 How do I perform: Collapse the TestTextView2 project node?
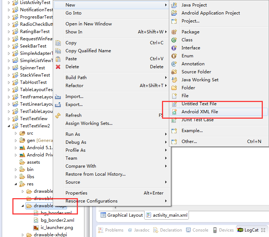9,126
